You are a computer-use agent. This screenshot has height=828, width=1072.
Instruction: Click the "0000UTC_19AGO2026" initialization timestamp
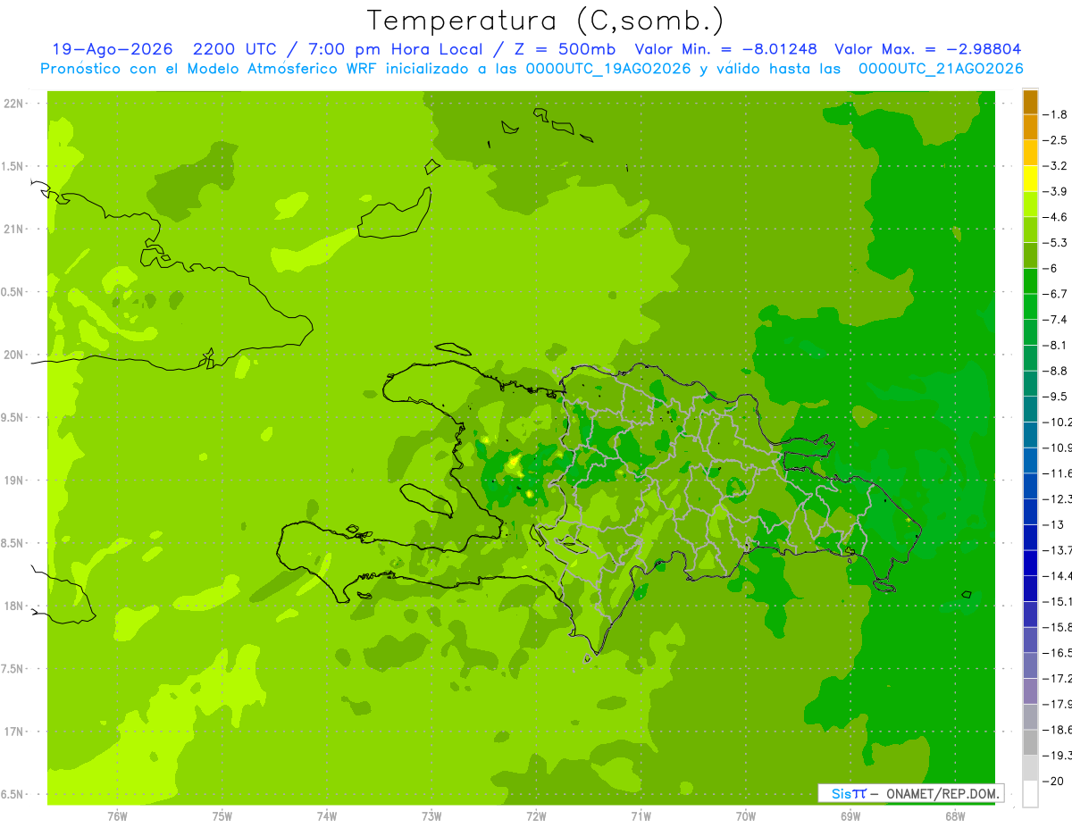tap(608, 69)
